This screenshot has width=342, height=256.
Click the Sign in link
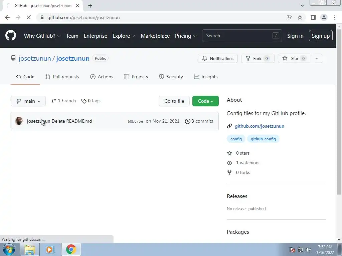tap(295, 36)
